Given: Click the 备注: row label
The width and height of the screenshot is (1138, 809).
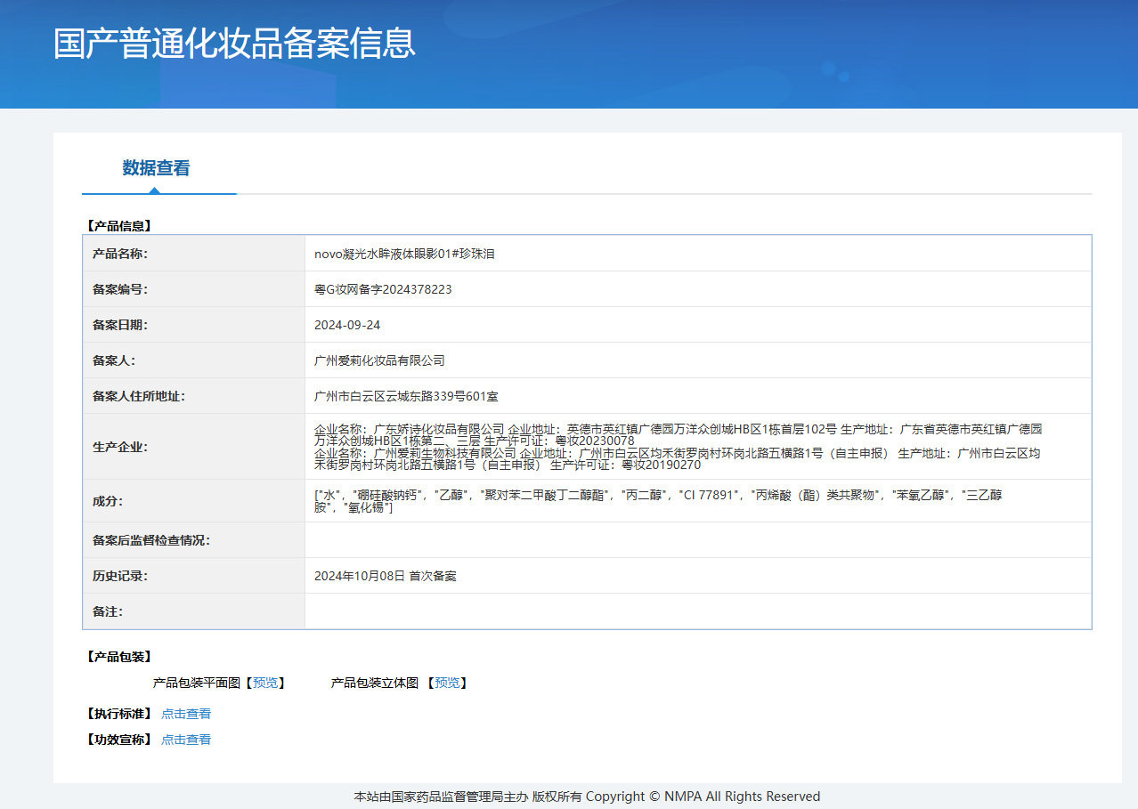Looking at the screenshot, I should (x=108, y=611).
